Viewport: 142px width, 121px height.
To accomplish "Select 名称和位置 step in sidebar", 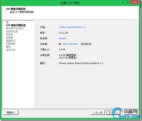I will 12,31.
